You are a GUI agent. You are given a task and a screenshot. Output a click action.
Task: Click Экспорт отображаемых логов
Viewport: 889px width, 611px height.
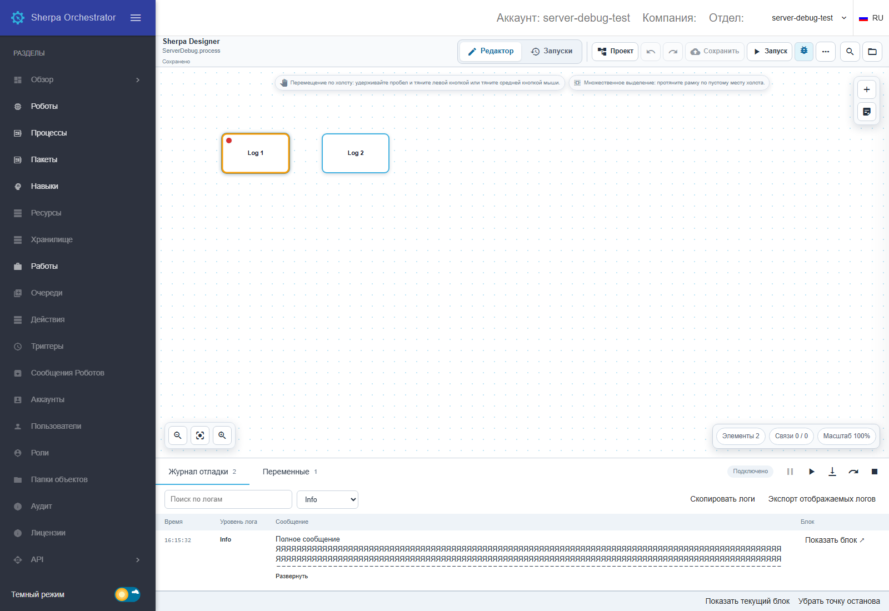(822, 499)
